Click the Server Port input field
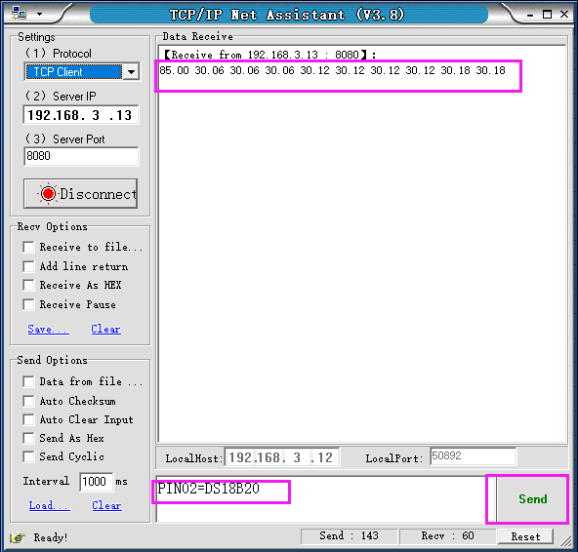The height and width of the screenshot is (552, 578). (81, 156)
